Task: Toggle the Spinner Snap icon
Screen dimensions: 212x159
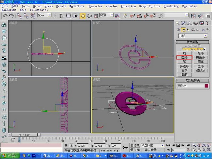Action: coord(153,16)
